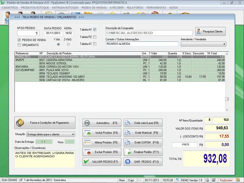Uncheck the Tabela AV checkbox
This screenshot has height=183, width=244.
[95, 30]
